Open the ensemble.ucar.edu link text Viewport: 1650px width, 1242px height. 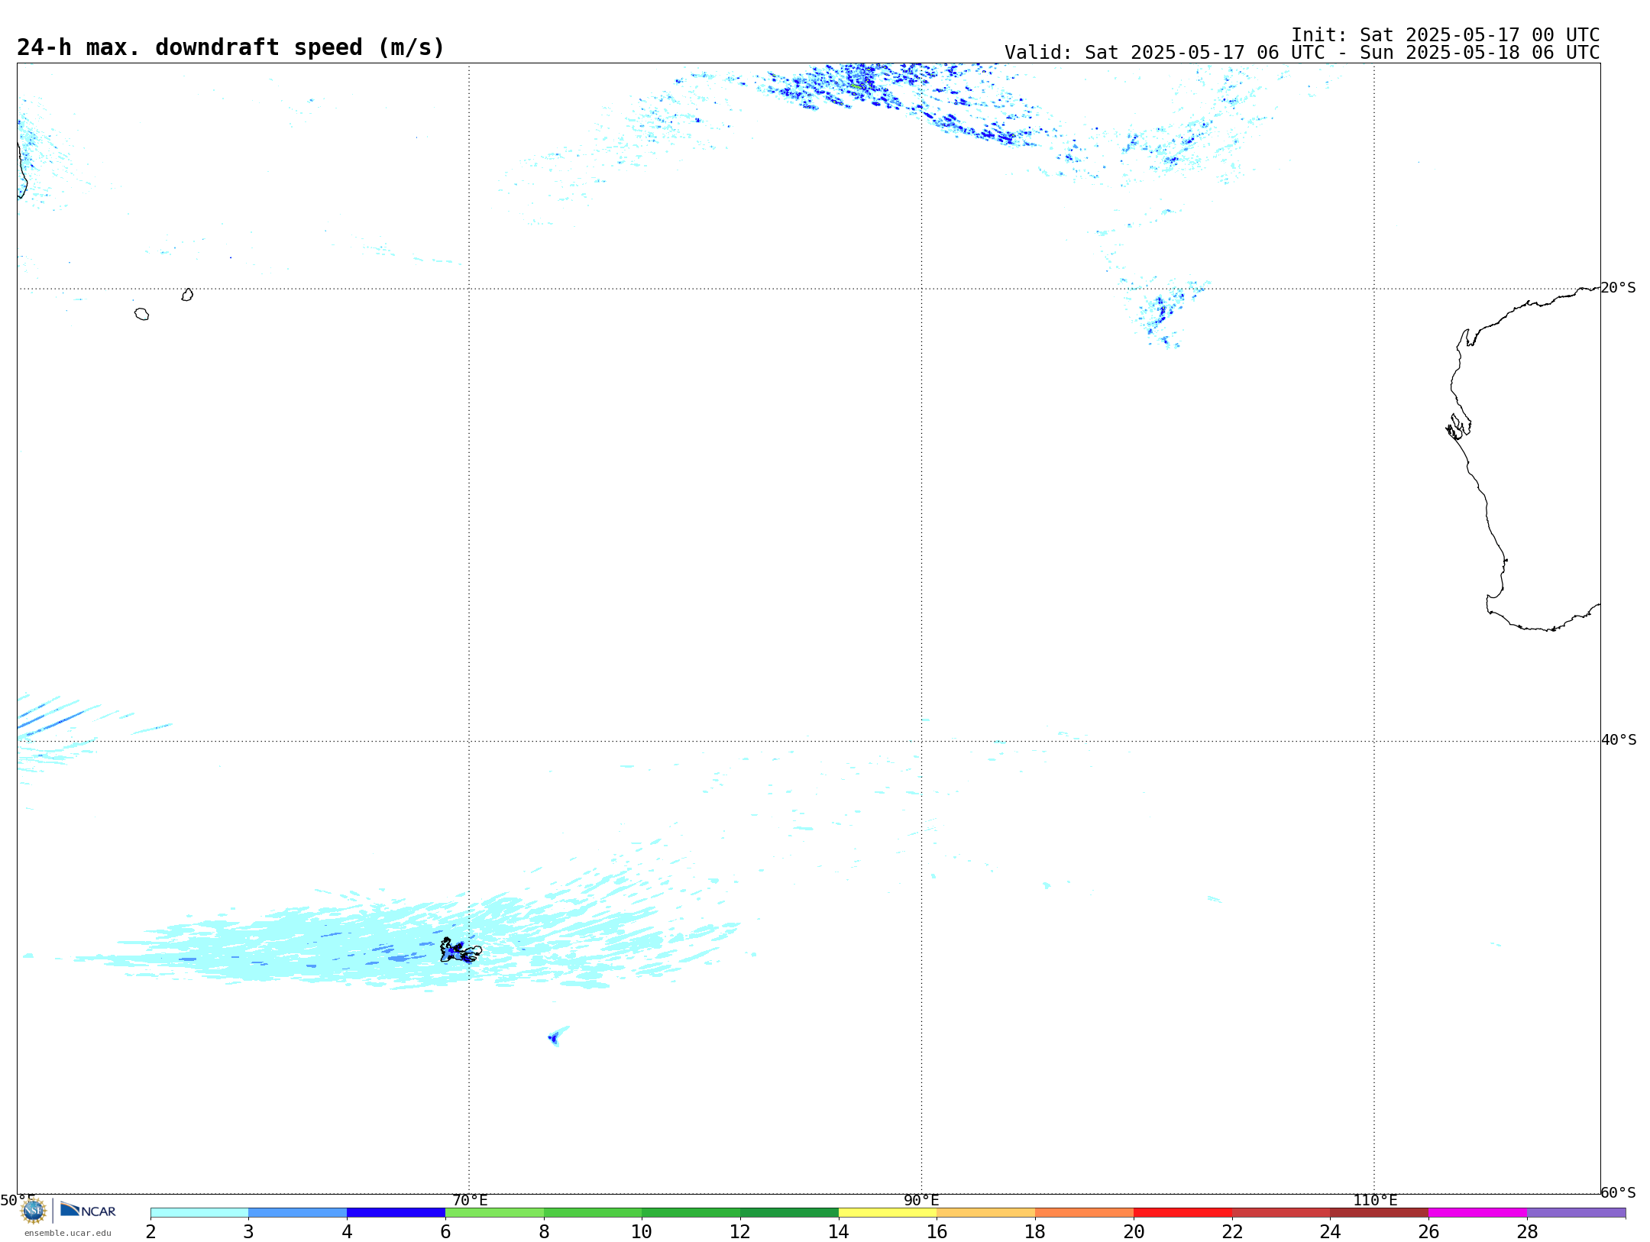tap(68, 1233)
